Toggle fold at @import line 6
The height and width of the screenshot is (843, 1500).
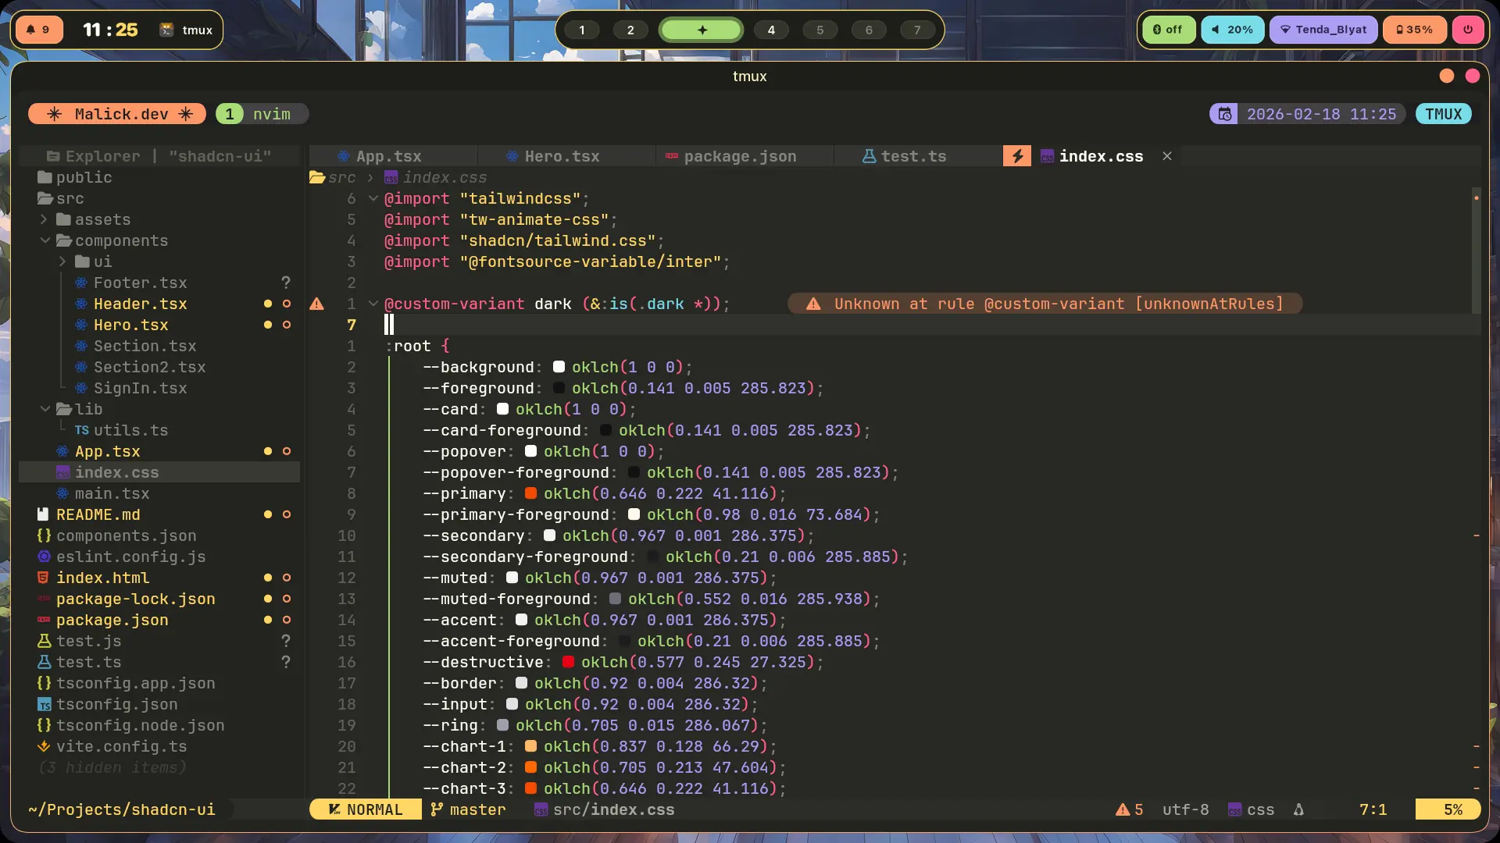pyautogui.click(x=373, y=198)
